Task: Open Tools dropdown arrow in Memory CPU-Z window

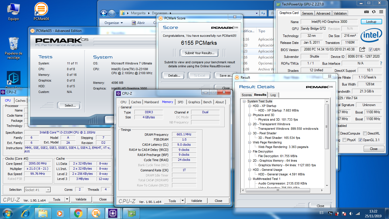Action: [x=183, y=201]
